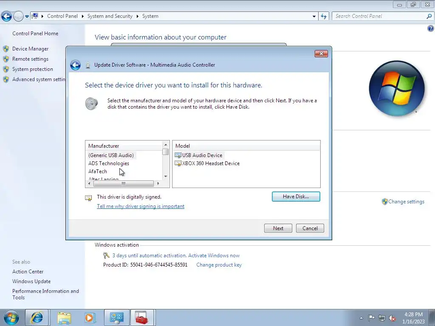Open Windows Explorer folder taskbar icon
Image resolution: width=435 pixels, height=326 pixels.
point(64,318)
